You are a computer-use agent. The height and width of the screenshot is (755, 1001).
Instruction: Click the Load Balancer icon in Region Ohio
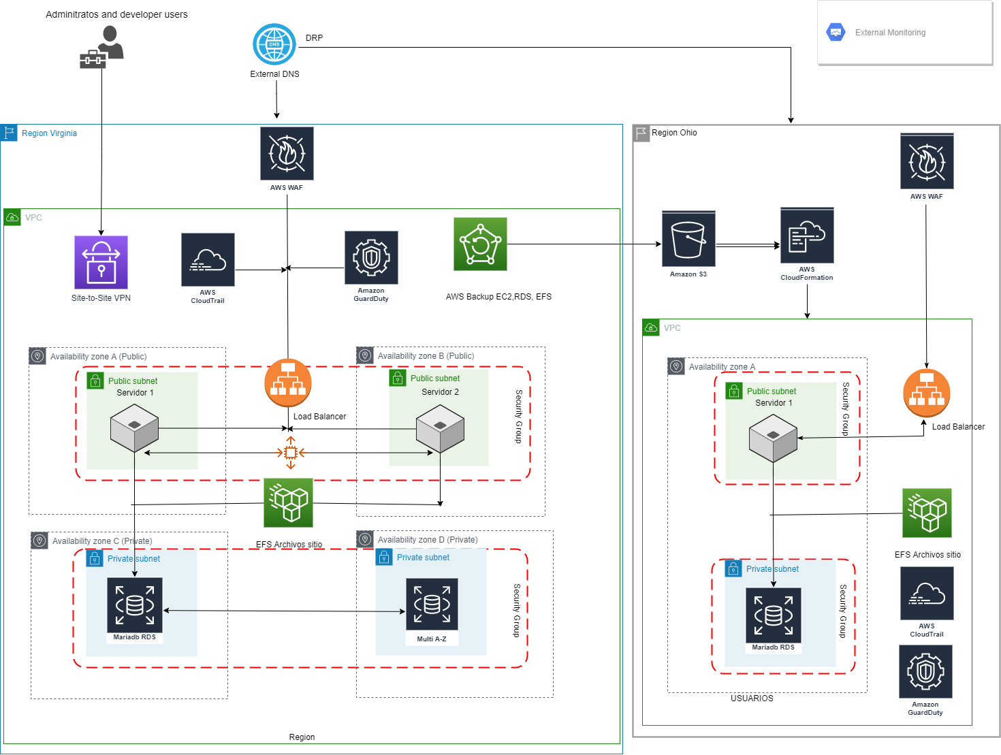(x=926, y=393)
